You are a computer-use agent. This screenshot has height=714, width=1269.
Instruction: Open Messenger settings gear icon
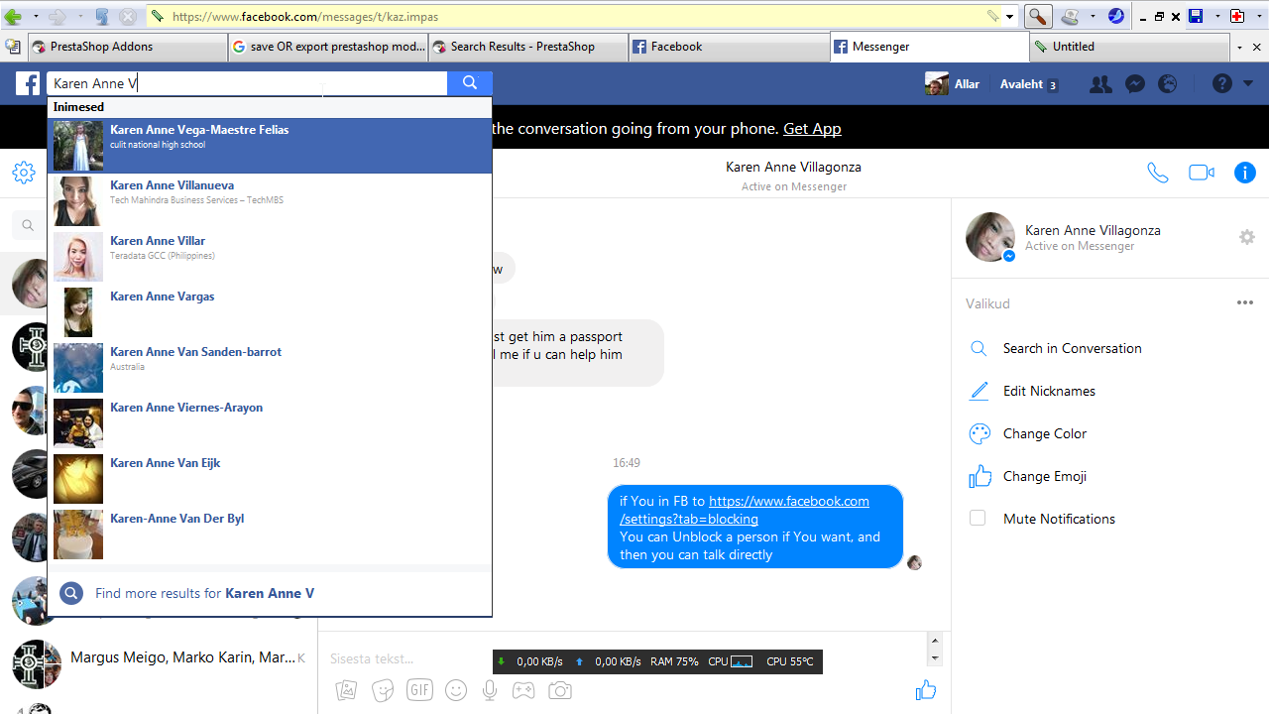pos(24,173)
